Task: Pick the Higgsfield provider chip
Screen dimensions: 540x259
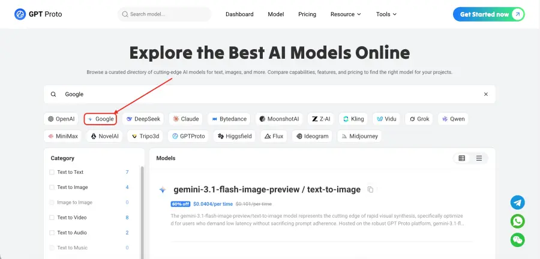Action: click(235, 136)
